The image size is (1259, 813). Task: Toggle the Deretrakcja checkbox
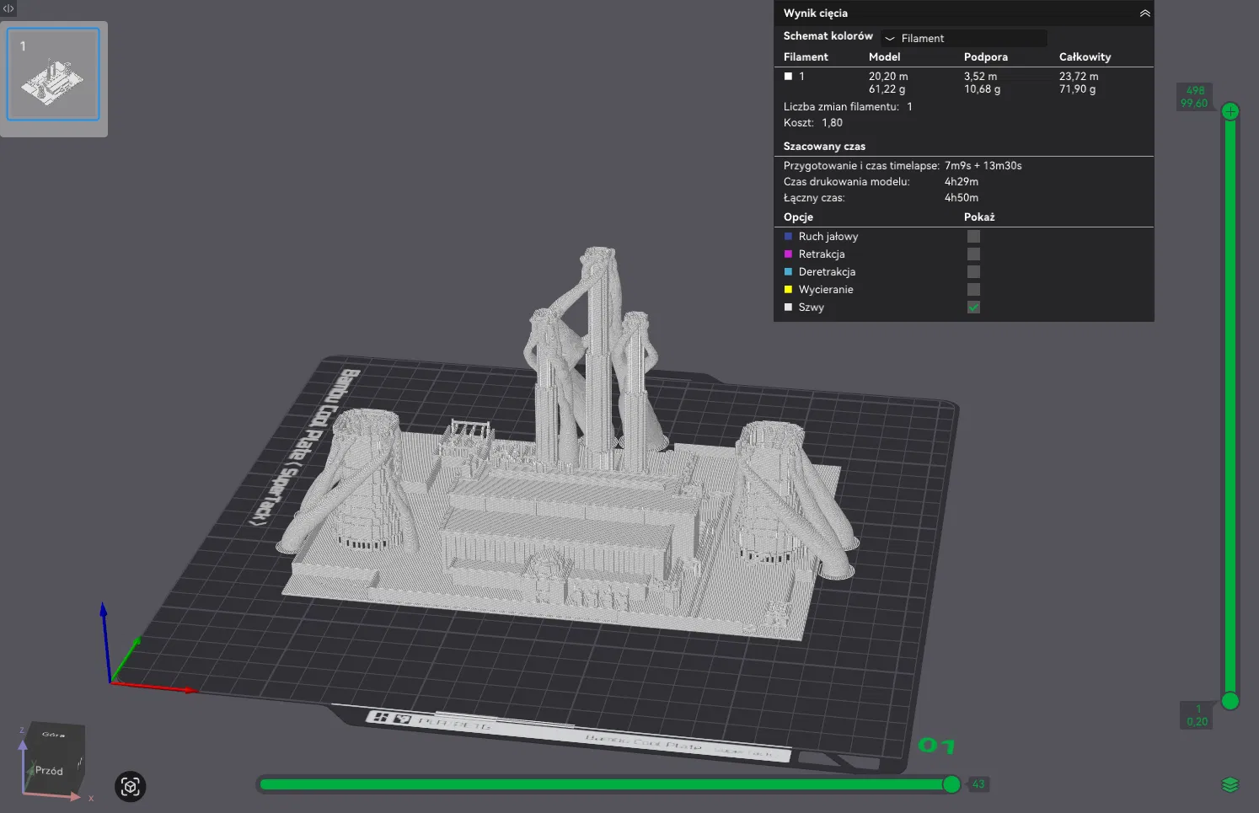coord(973,272)
